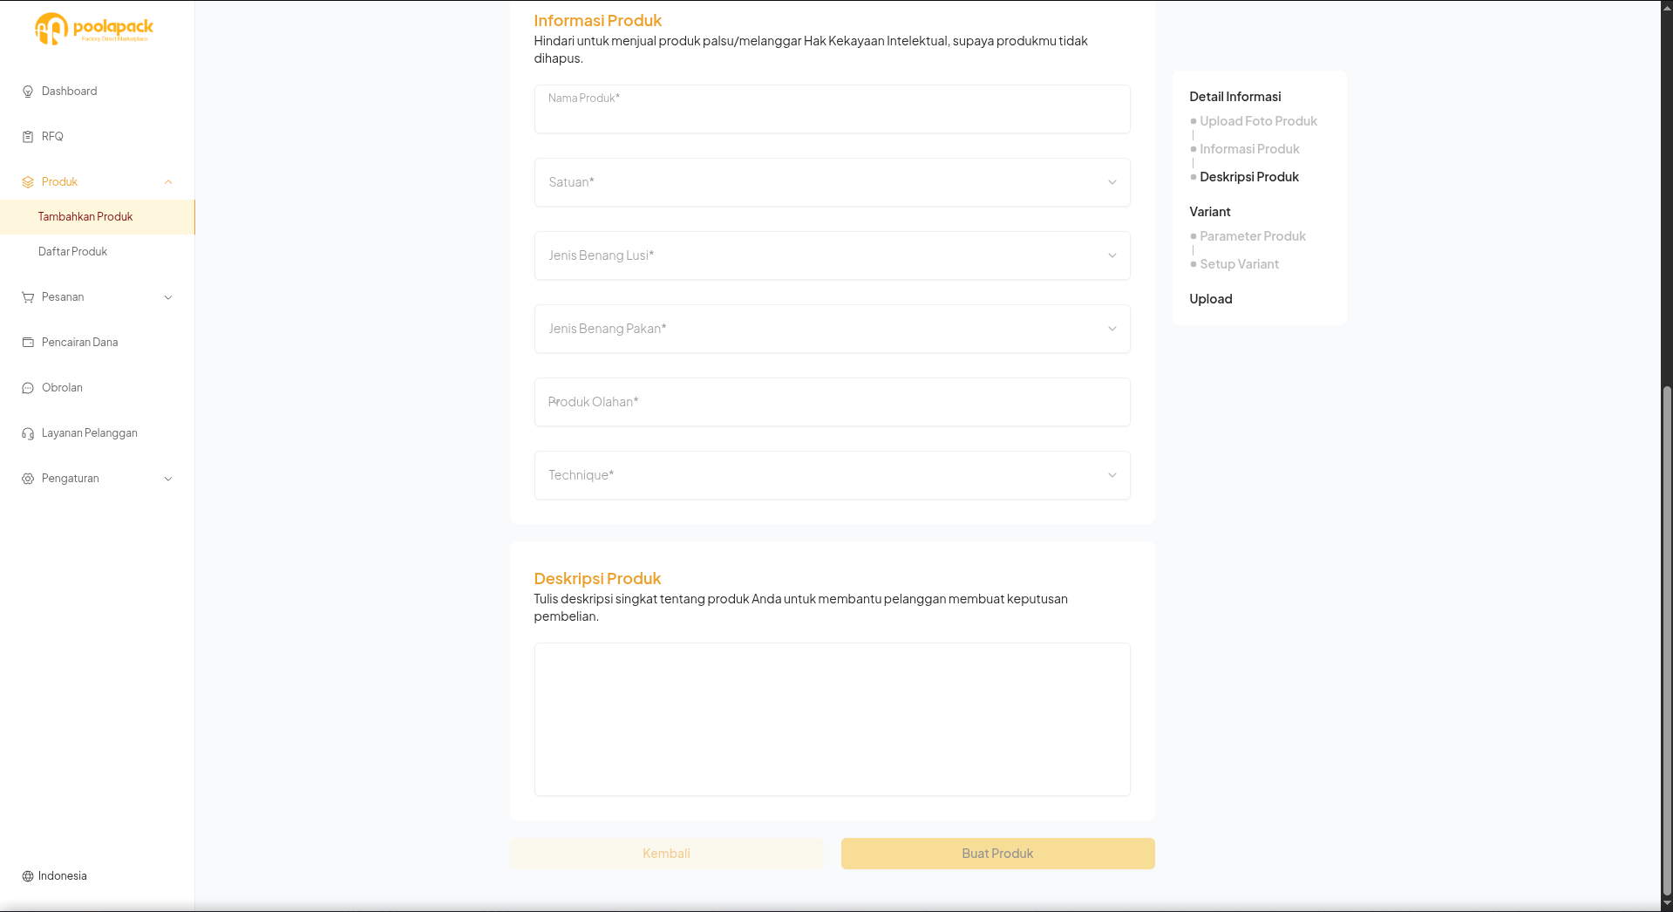1673x912 pixels.
Task: Switch language via Indonesia selector
Action: (54, 876)
